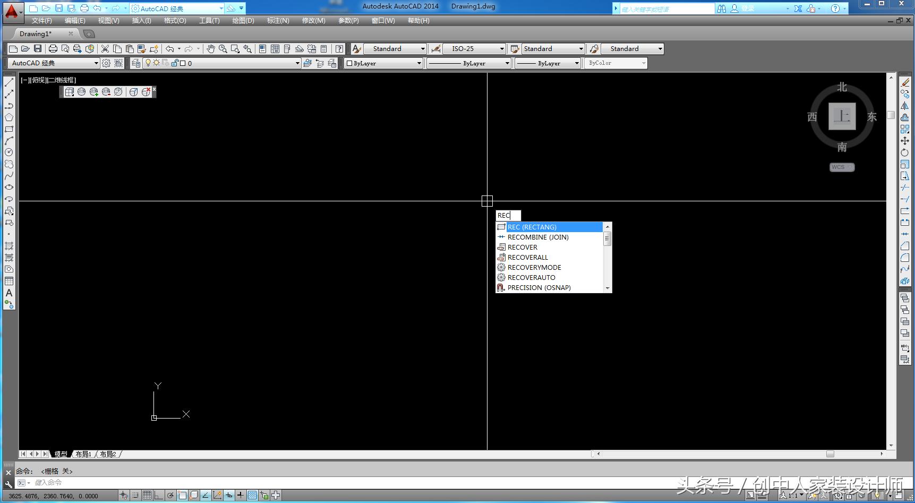The height and width of the screenshot is (503, 915).
Task: Open the Standard text style dropdown
Action: point(395,49)
